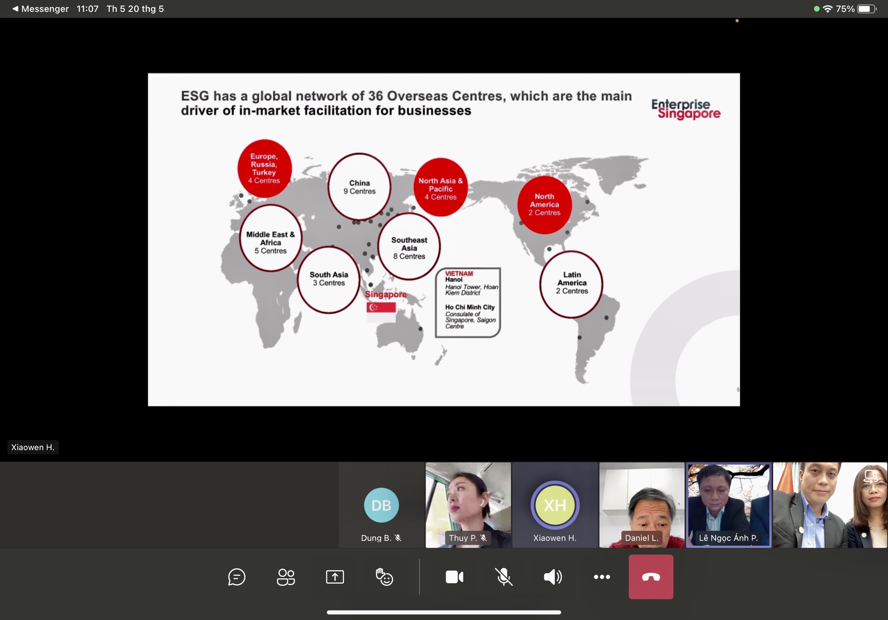Tap the Wi-Fi status icon
This screenshot has height=620, width=888.
827,9
